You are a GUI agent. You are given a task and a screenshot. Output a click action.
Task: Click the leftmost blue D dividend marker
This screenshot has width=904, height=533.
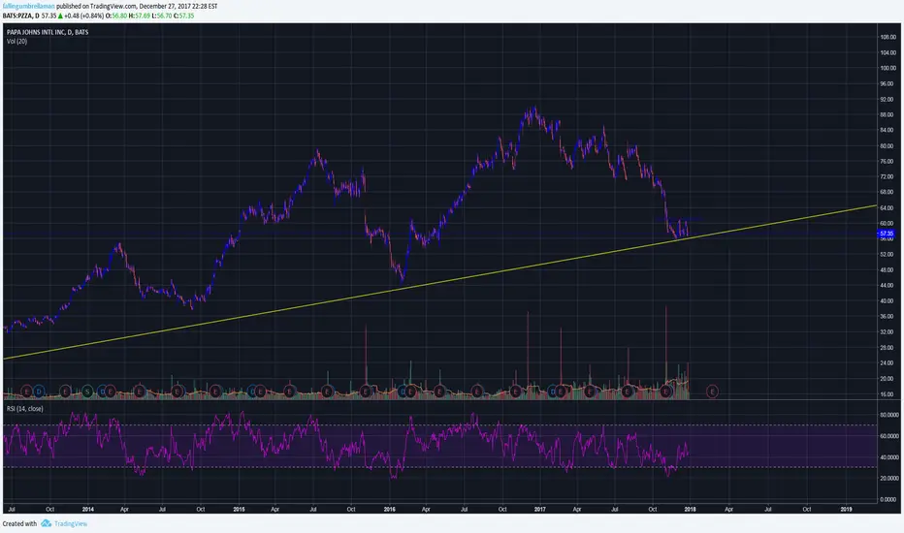(39, 392)
